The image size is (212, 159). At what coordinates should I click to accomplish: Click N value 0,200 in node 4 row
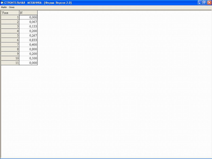pyautogui.click(x=28, y=31)
